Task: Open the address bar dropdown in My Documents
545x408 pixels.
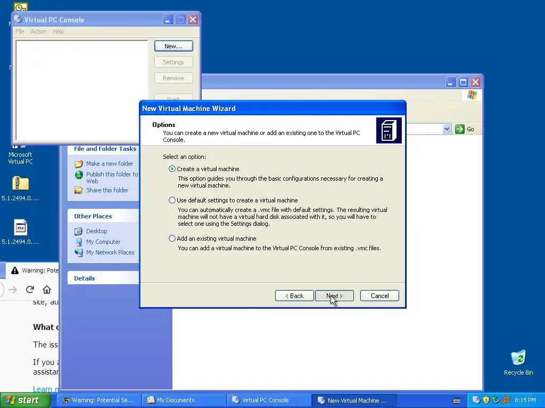Action: click(x=447, y=129)
